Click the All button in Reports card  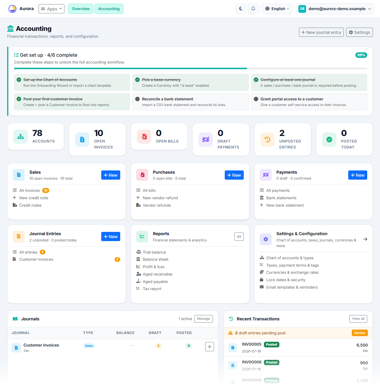239,237
